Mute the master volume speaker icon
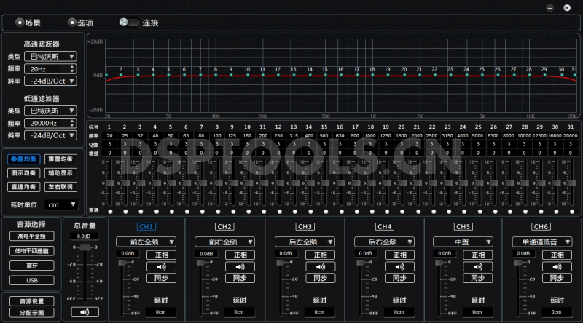The height and width of the screenshot is (323, 583). (85, 312)
